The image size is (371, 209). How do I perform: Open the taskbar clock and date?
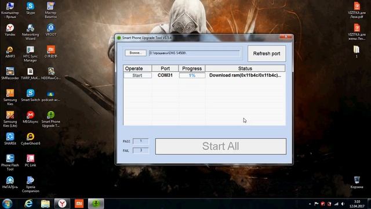point(357,204)
